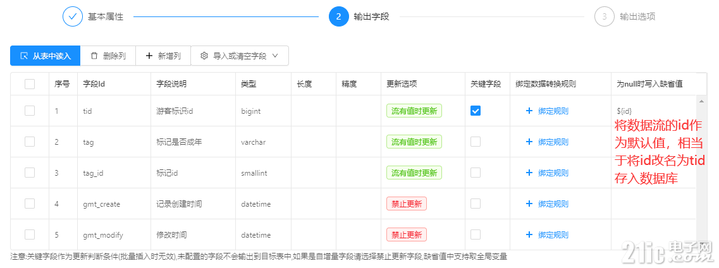Viewport: 719px width, 268px height.
Task: Click the table scrollbar up arrow
Action: click(x=700, y=100)
